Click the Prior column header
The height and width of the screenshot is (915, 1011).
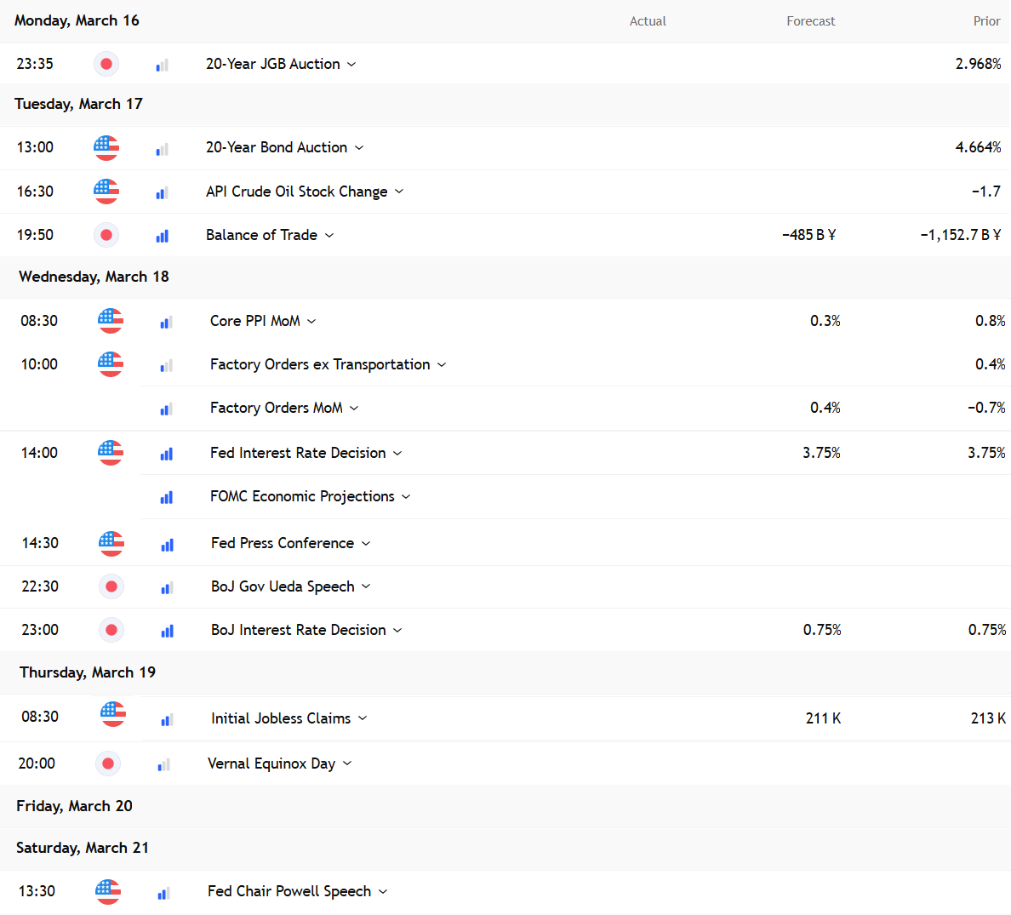(x=986, y=21)
